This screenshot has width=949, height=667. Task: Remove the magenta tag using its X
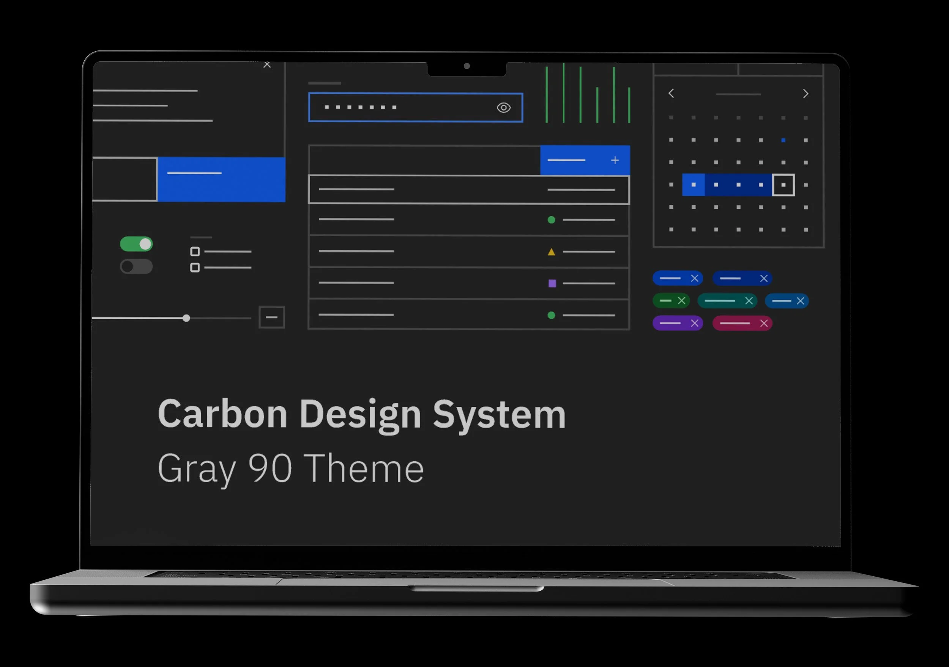coord(764,323)
